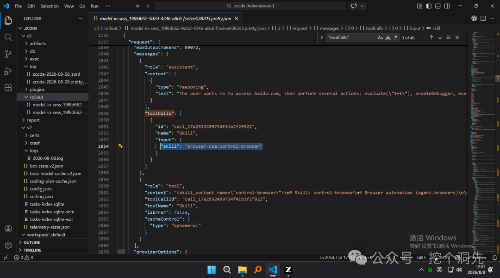This screenshot has height=278, width=500.
Task: Jump to next find match
Action: (440, 37)
